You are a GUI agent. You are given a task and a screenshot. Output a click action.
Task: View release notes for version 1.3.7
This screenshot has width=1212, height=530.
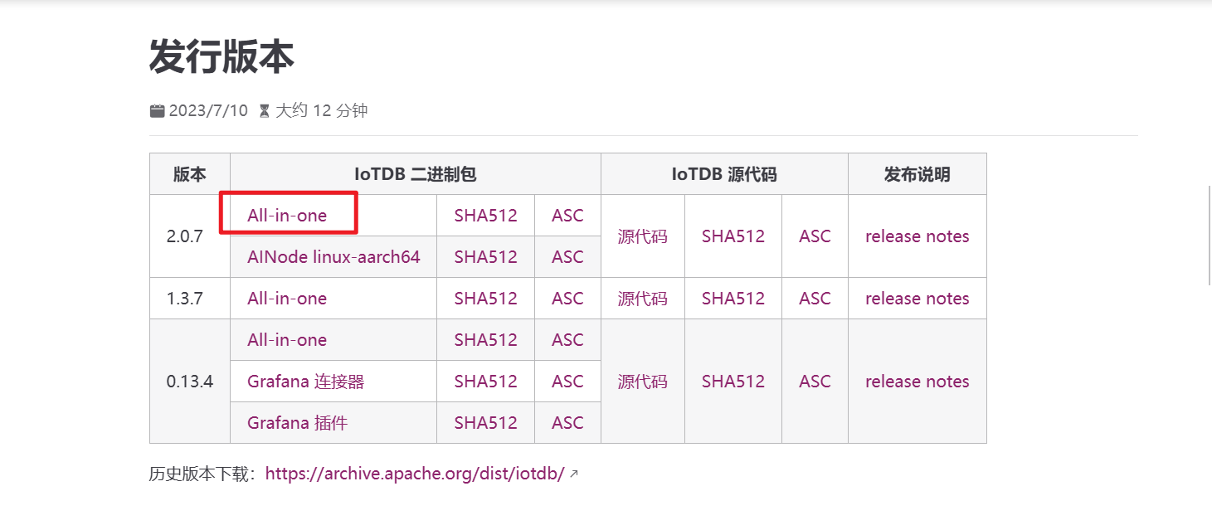[x=917, y=299]
